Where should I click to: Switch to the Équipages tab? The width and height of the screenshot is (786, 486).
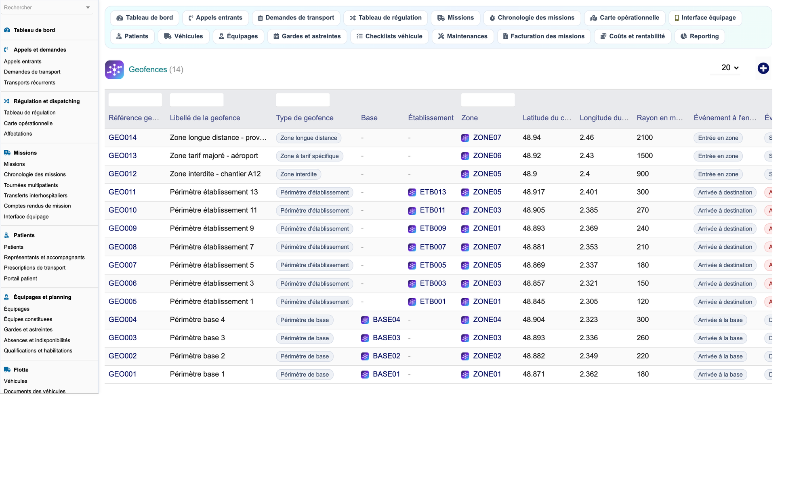tap(238, 36)
